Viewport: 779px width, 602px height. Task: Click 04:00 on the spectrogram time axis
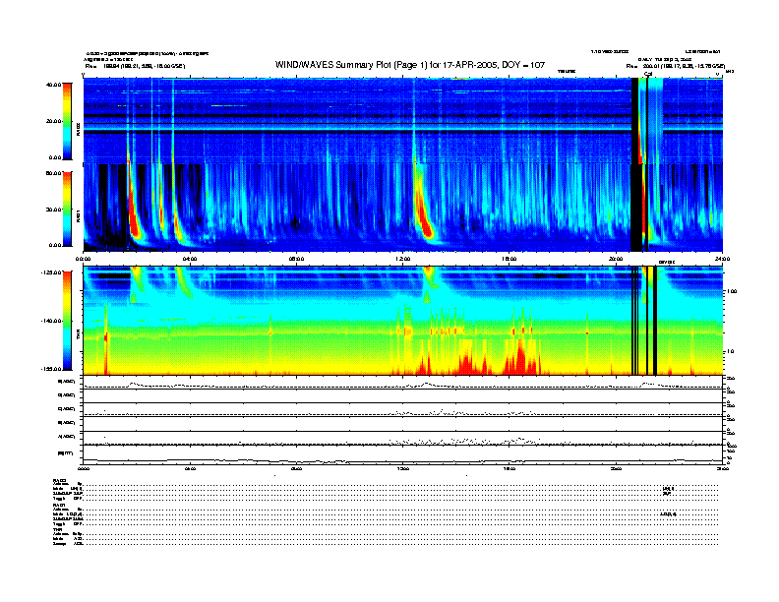click(190, 259)
